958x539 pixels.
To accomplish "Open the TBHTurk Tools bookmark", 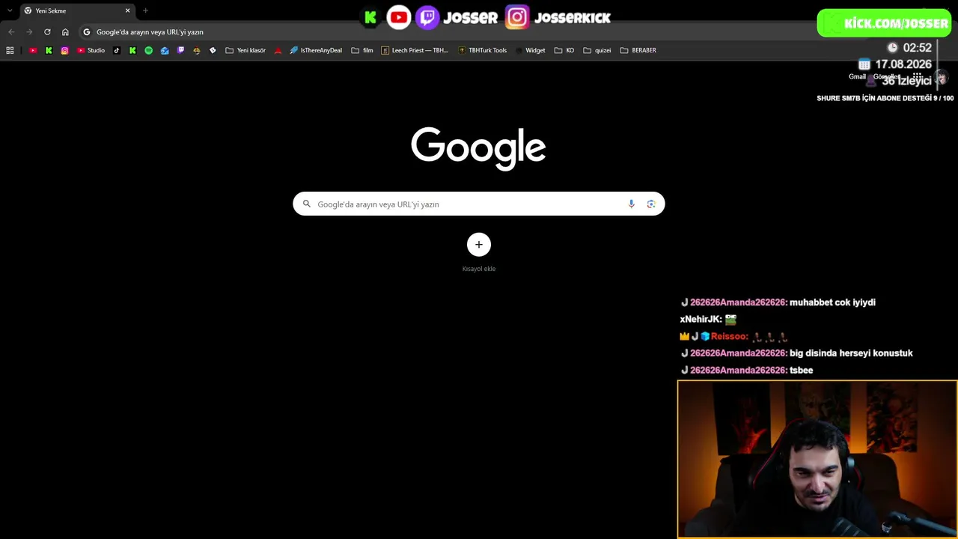I will pos(482,50).
